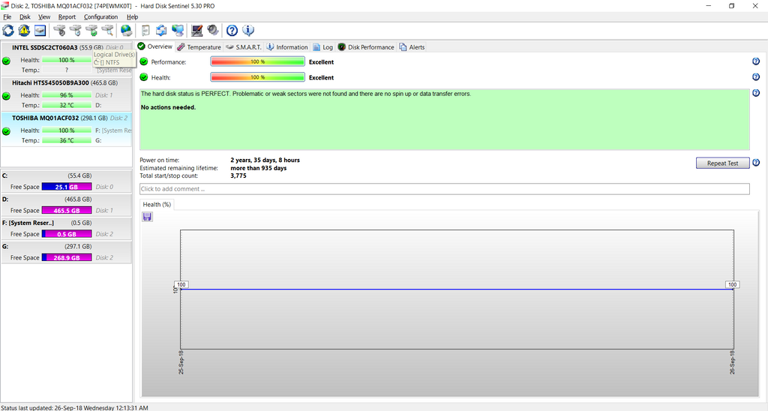Click the Performance 100 % bar
The width and height of the screenshot is (768, 411).
[258, 61]
